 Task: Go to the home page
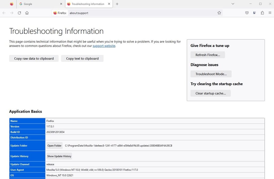point(27,13)
